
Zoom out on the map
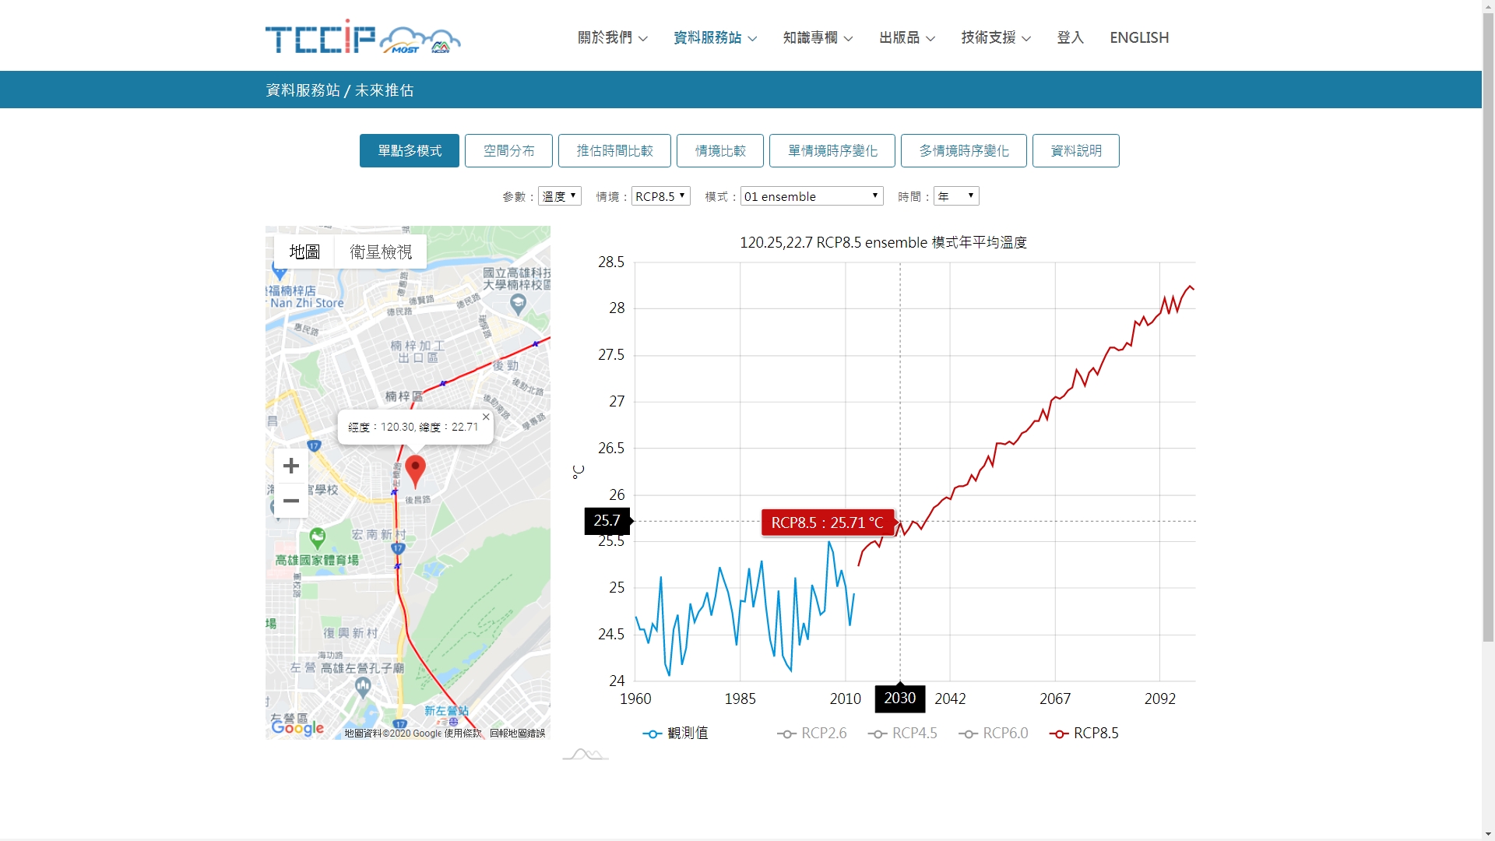coord(291,501)
